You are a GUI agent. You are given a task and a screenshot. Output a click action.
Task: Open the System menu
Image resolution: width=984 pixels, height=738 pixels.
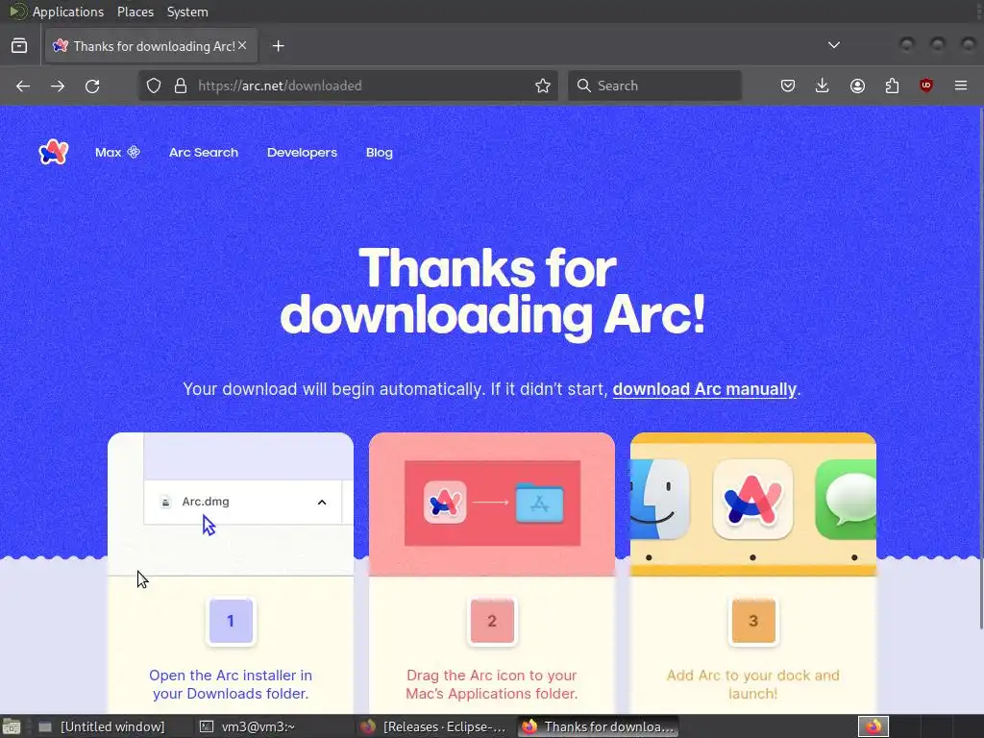pos(187,12)
